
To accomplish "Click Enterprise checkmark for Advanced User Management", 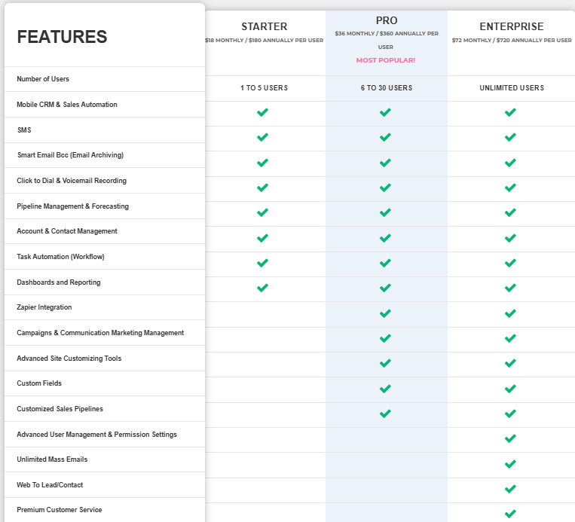I will pyautogui.click(x=510, y=438).
